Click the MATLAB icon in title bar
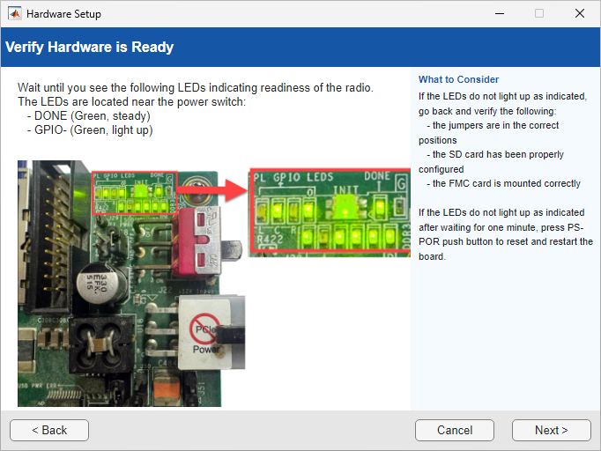Image resolution: width=601 pixels, height=451 pixels. pyautogui.click(x=15, y=14)
